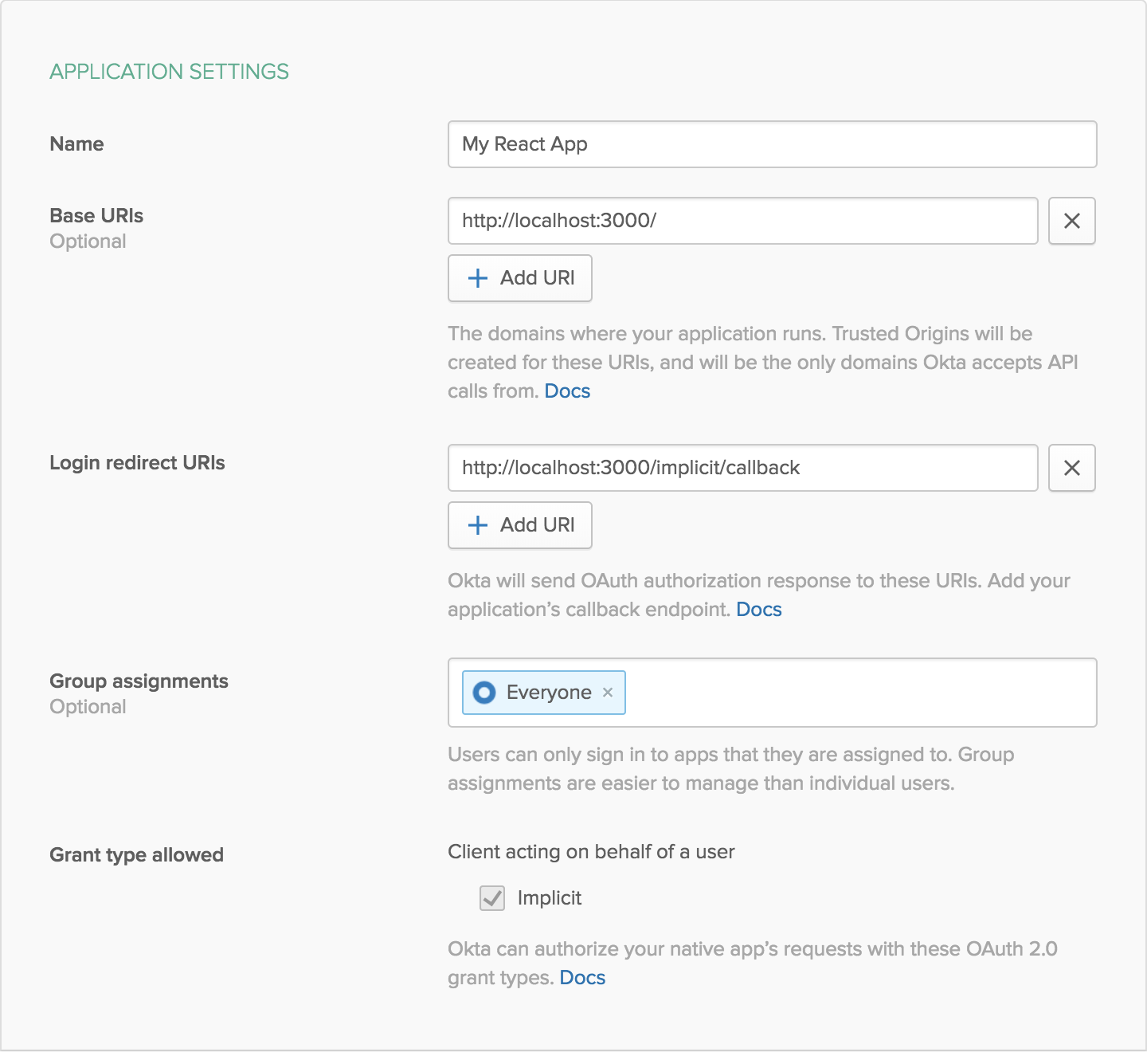
Task: Remove the Base URI localhost:3000 entry
Action: coord(1071,221)
